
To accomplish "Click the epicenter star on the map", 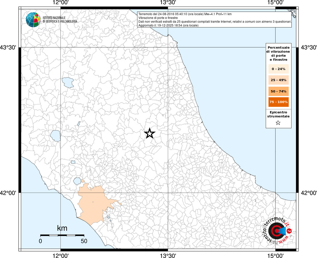I will [x=150, y=133].
